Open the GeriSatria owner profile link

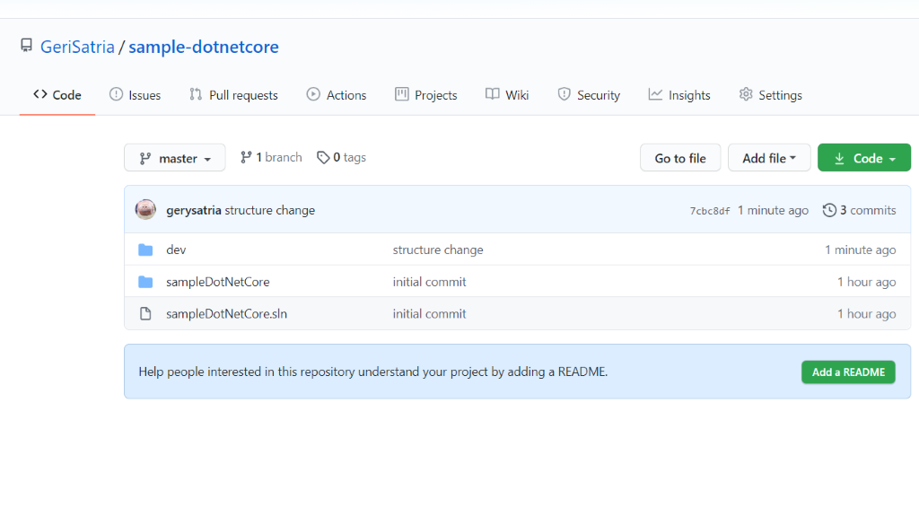click(x=77, y=47)
